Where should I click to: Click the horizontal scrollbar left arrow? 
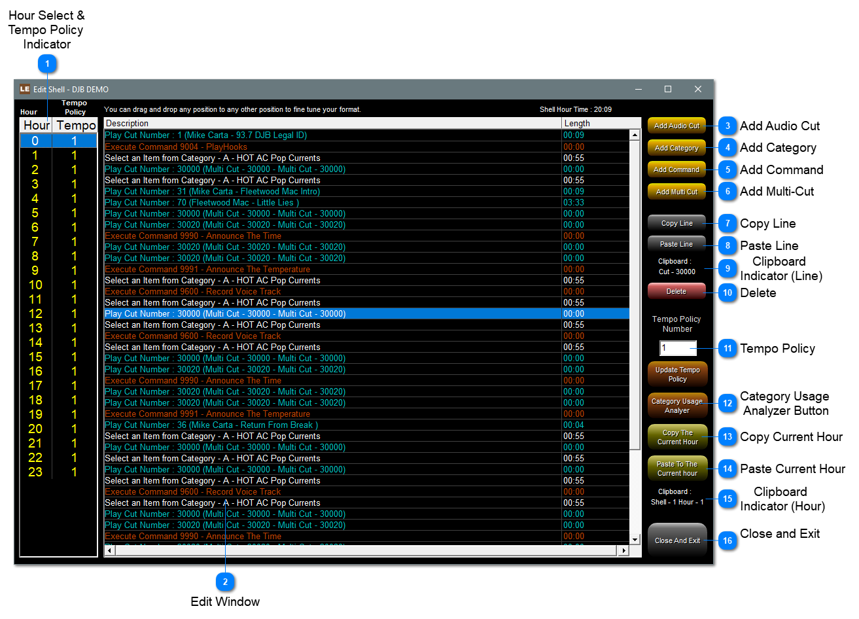pyautogui.click(x=109, y=550)
